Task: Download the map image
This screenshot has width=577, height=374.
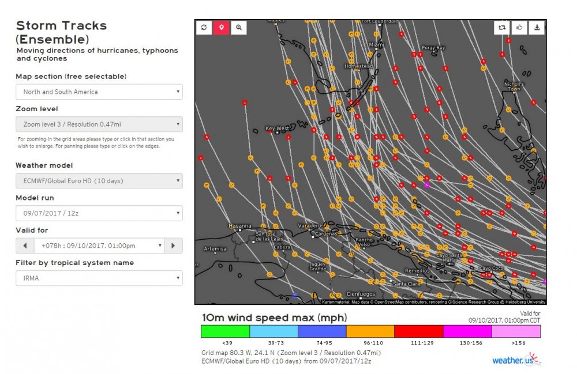Action: pyautogui.click(x=537, y=27)
